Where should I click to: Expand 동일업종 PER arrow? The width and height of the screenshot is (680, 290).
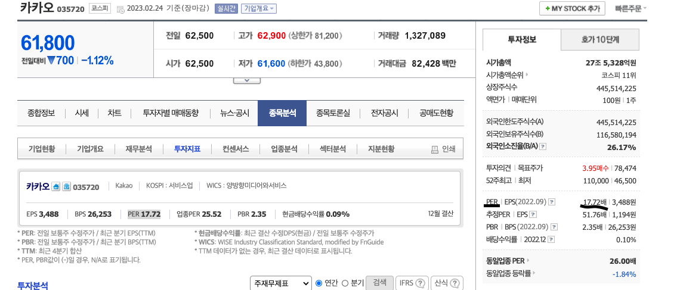point(528,261)
